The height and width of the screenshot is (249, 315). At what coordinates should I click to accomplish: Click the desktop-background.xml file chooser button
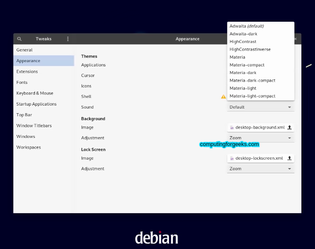[261, 127]
